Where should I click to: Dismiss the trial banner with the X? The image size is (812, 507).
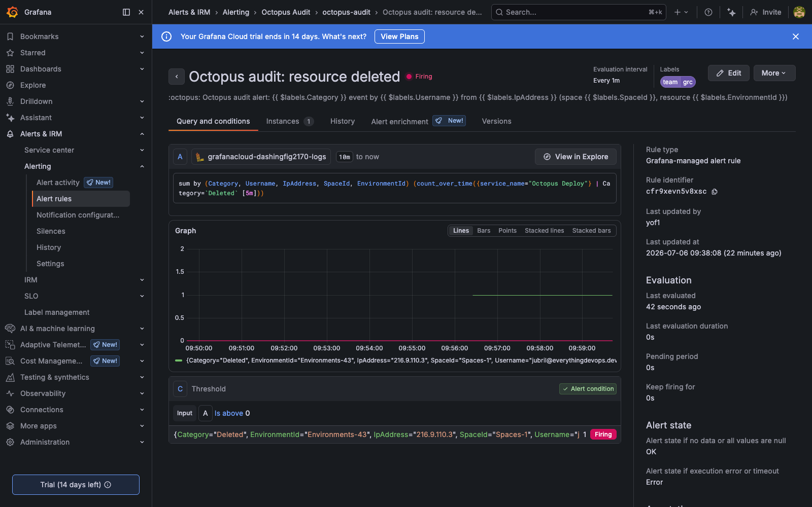[796, 37]
